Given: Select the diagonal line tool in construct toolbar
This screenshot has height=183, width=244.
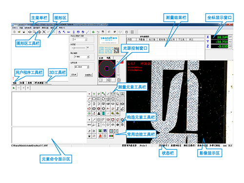Looking at the screenshot, I should tap(94, 120).
